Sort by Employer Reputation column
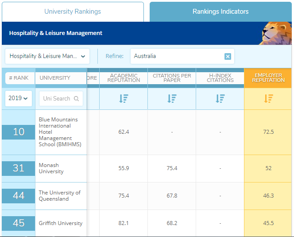Screen dimensions: 294x237 pyautogui.click(x=268, y=98)
